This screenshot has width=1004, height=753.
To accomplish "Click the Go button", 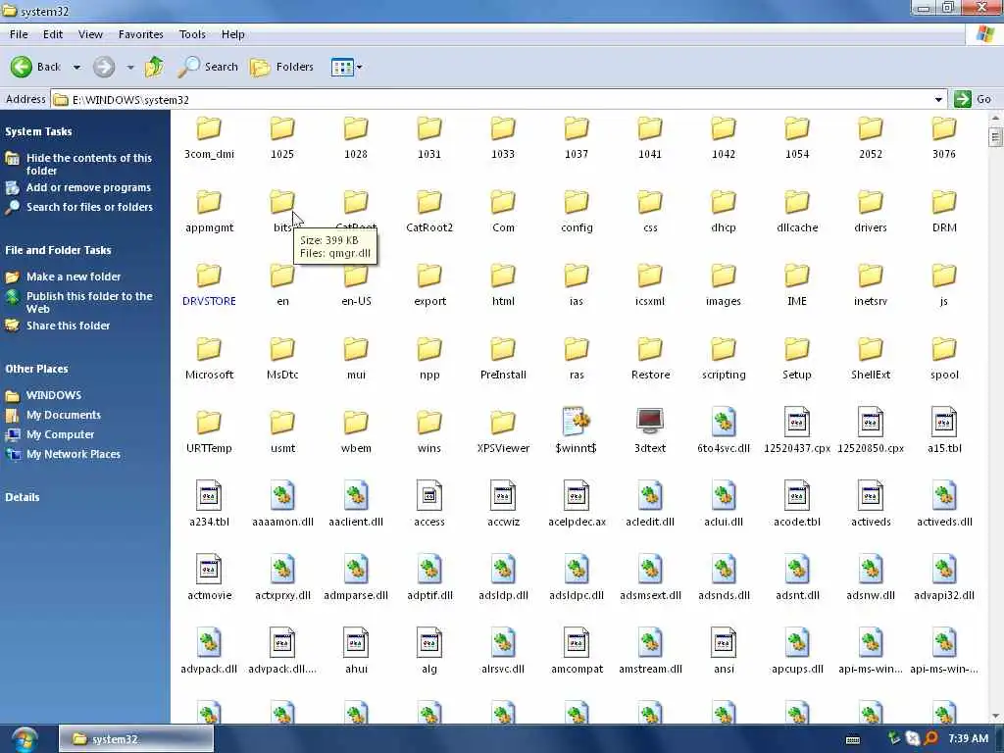I will [974, 99].
